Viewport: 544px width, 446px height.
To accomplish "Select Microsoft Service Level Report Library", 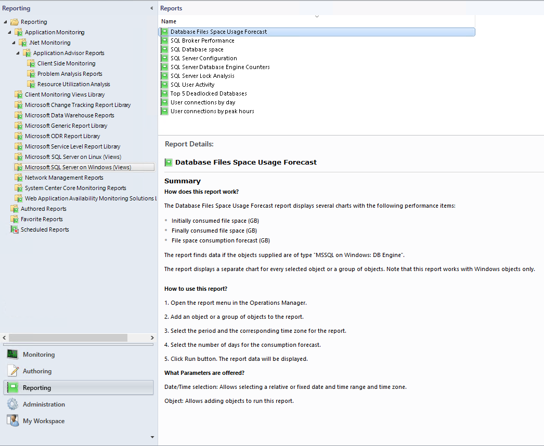I will point(72,146).
